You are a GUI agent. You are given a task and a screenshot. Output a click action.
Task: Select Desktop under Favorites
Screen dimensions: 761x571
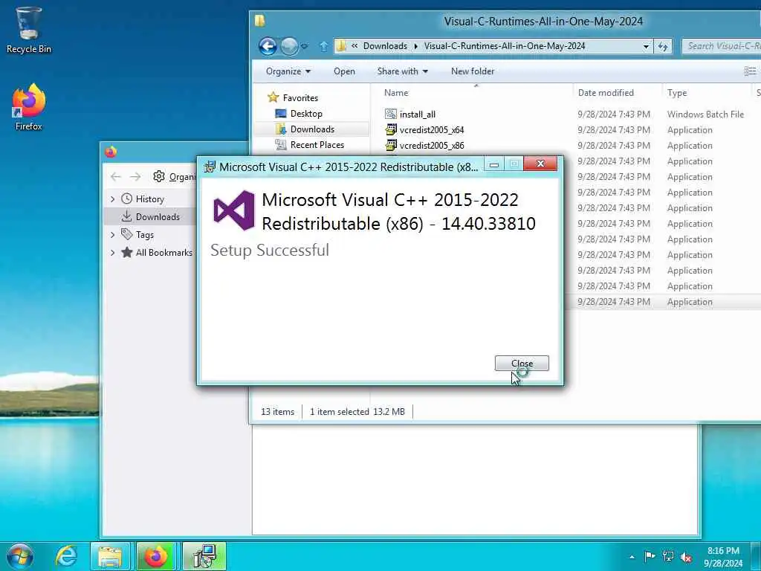305,114
